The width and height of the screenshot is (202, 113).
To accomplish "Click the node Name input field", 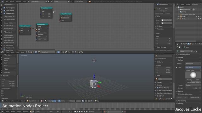I will [167, 20].
